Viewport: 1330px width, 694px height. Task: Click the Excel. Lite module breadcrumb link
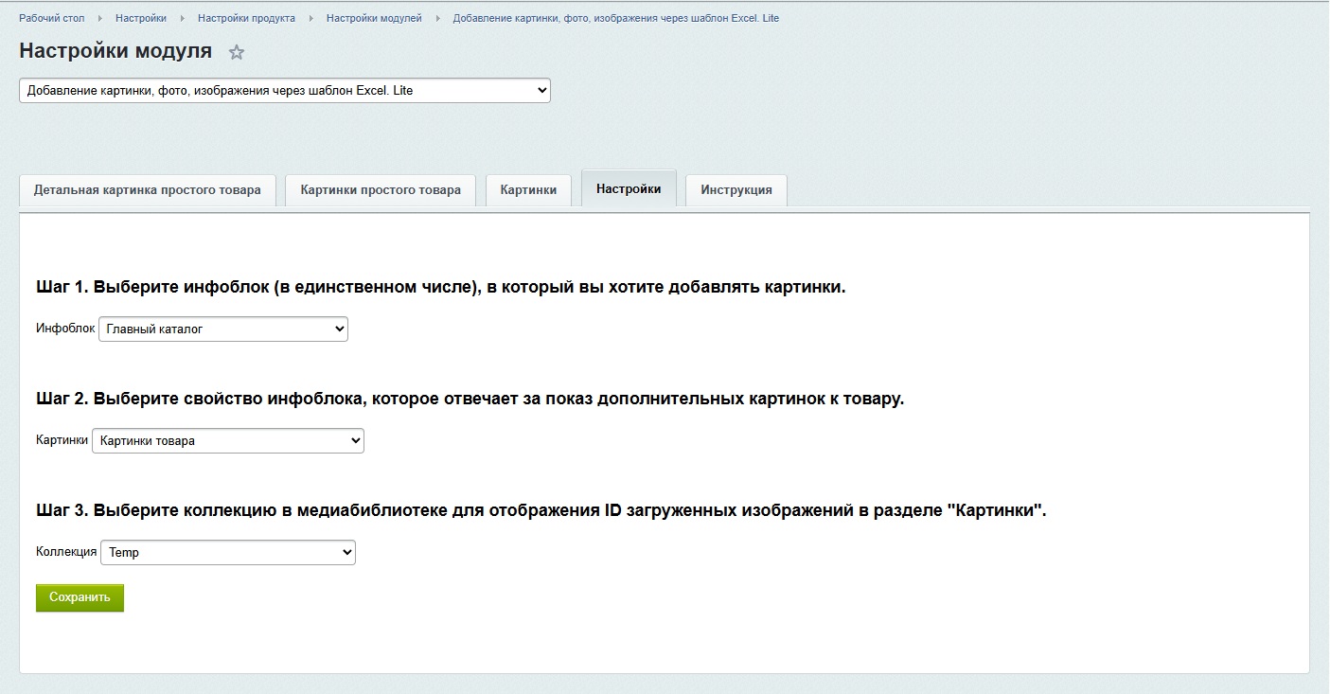coord(615,18)
